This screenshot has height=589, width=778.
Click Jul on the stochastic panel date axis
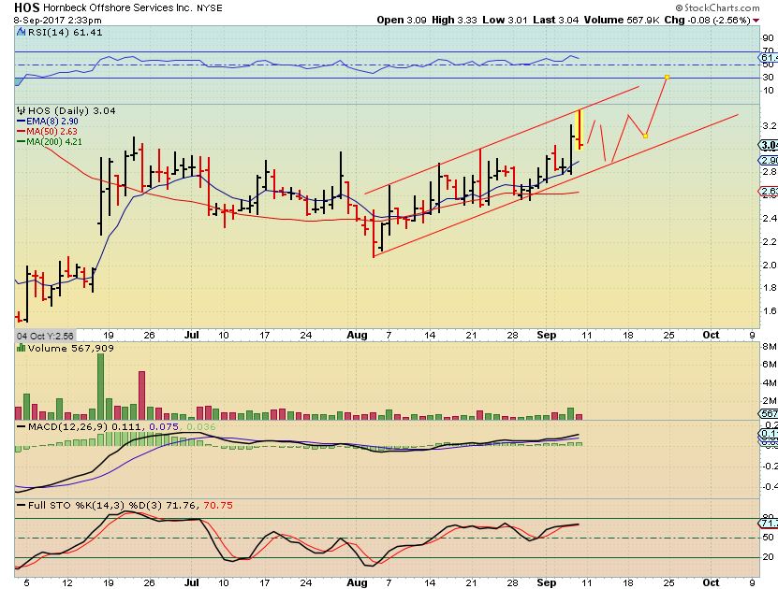coord(192,582)
